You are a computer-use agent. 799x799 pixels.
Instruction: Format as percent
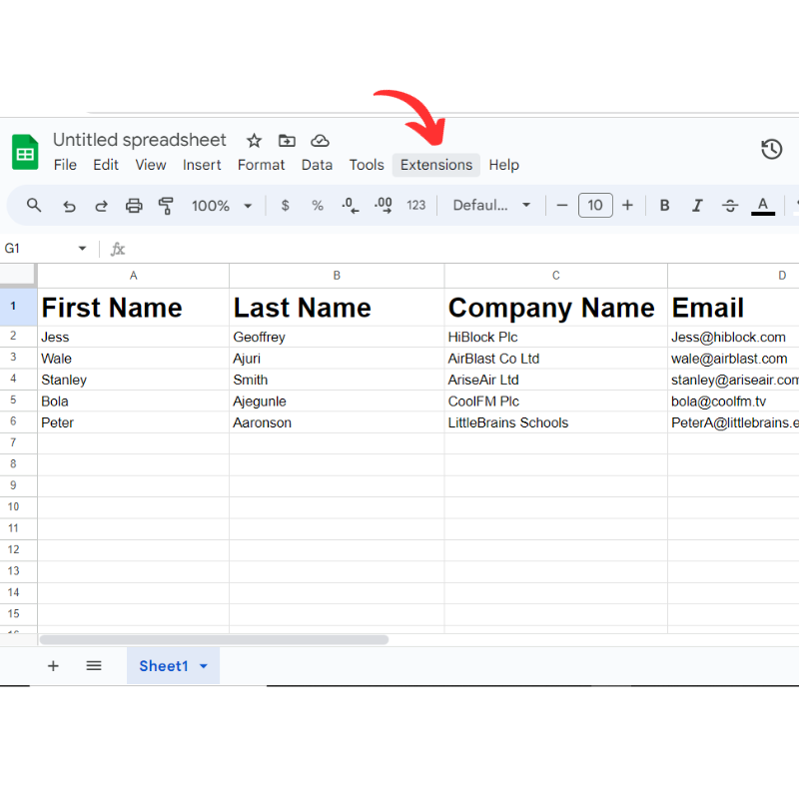tap(318, 206)
